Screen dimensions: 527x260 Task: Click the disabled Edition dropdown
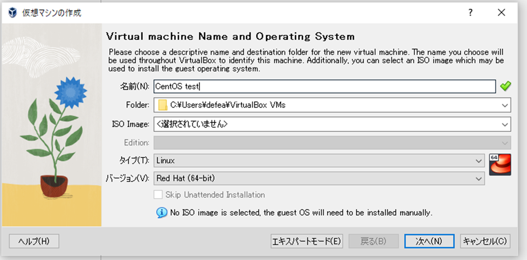coord(332,143)
